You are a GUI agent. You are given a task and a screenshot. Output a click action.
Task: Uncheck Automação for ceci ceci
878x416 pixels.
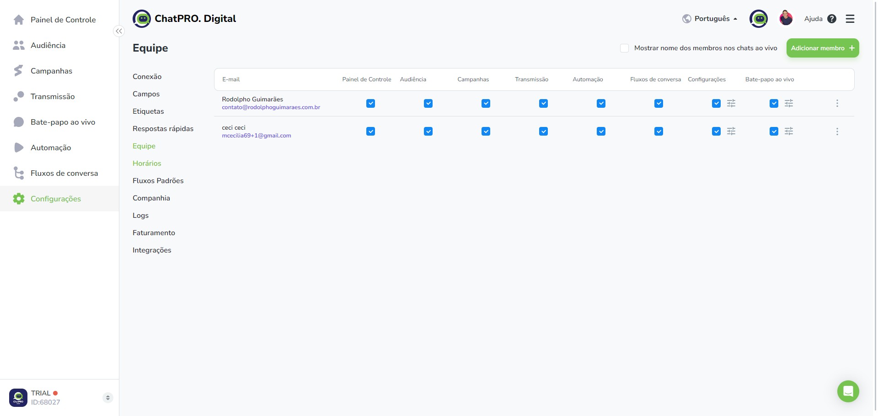tap(601, 132)
